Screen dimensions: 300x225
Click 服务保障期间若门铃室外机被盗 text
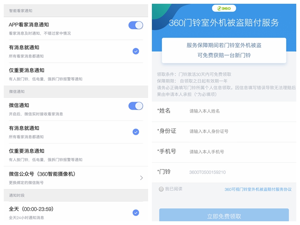click(224, 45)
